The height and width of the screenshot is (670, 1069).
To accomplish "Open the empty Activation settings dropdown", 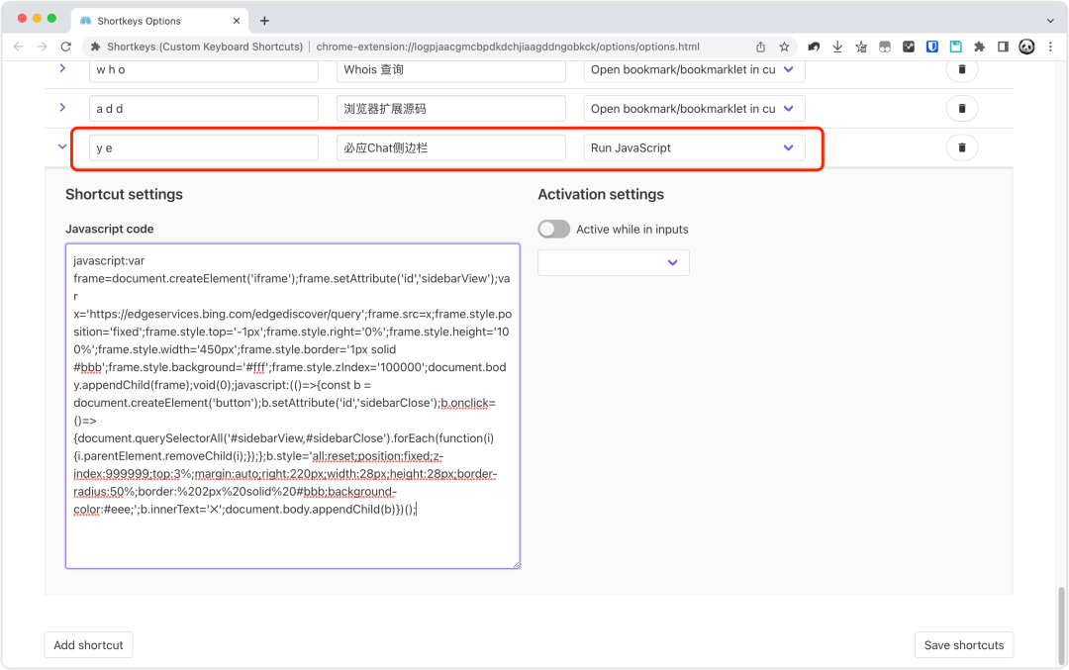I will (614, 262).
